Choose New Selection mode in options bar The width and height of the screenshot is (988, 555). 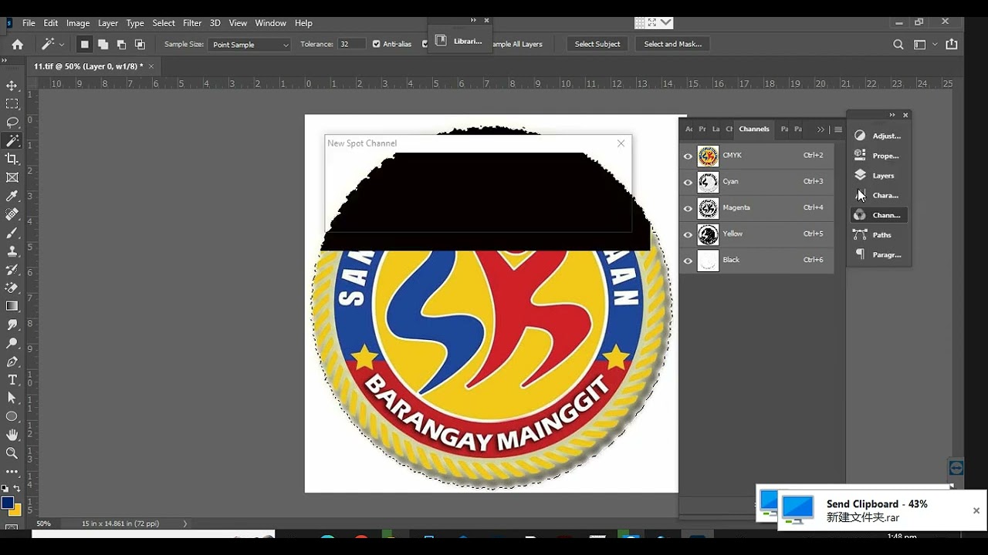84,45
